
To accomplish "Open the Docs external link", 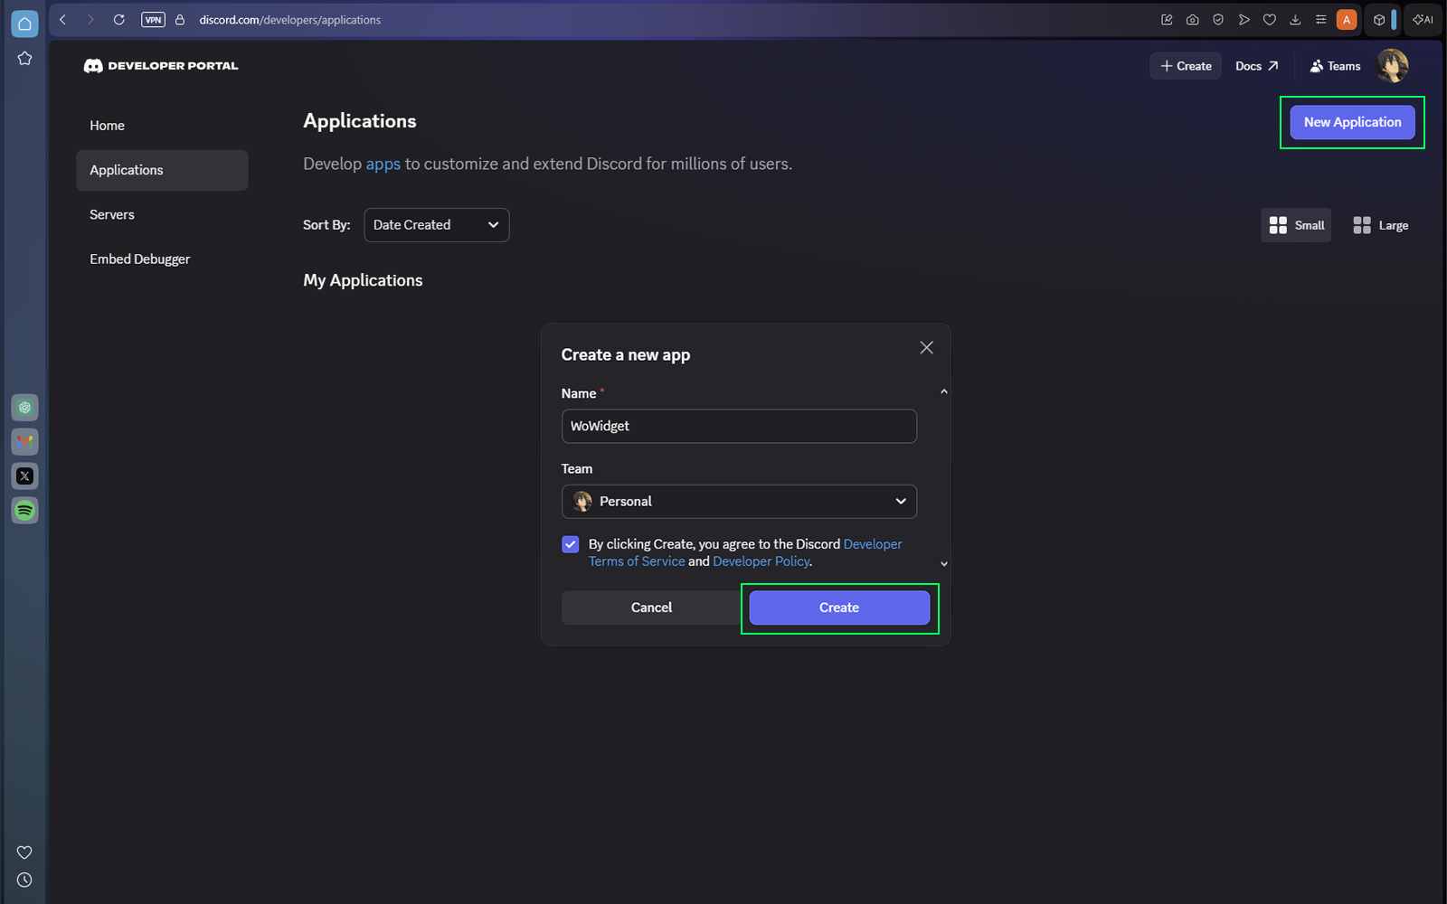I will pyautogui.click(x=1257, y=66).
